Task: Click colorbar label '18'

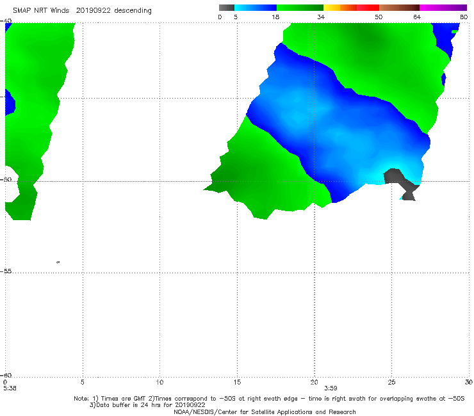Action: coord(275,17)
